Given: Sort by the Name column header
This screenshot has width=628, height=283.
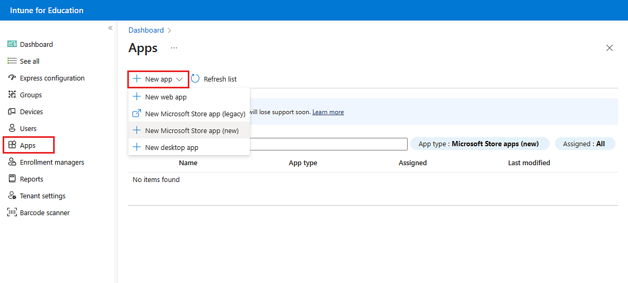Looking at the screenshot, I should 188,163.
